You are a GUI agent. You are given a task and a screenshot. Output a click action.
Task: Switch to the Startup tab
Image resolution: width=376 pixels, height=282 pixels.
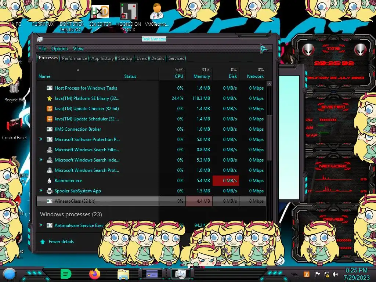click(125, 58)
